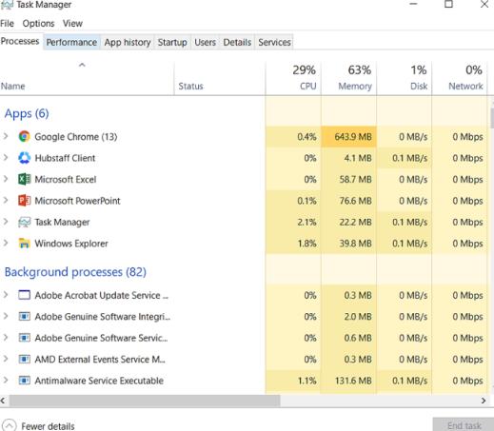494x431 pixels.
Task: Click the Fewer details link
Action: [48, 426]
